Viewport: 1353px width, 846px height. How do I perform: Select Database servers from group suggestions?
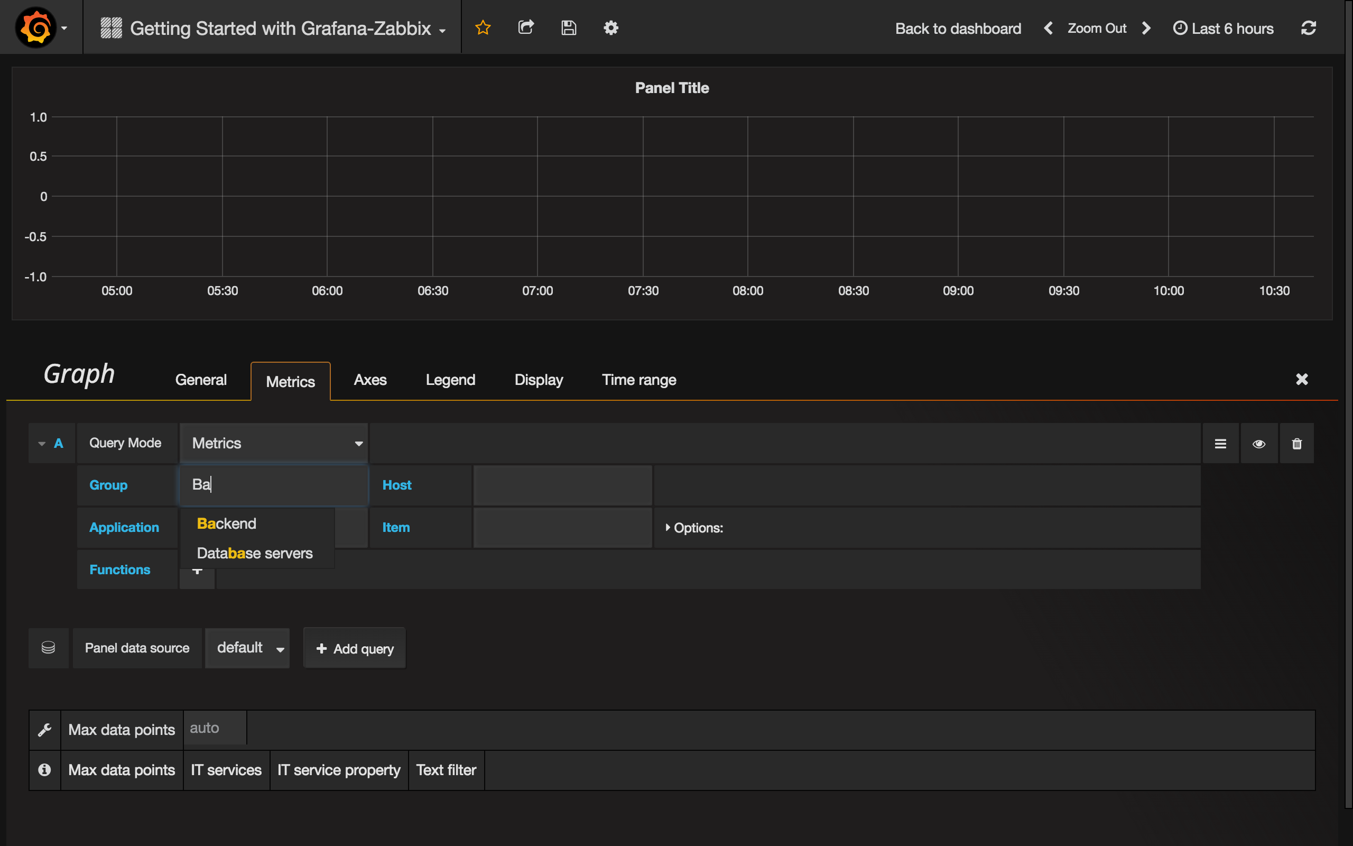point(255,553)
